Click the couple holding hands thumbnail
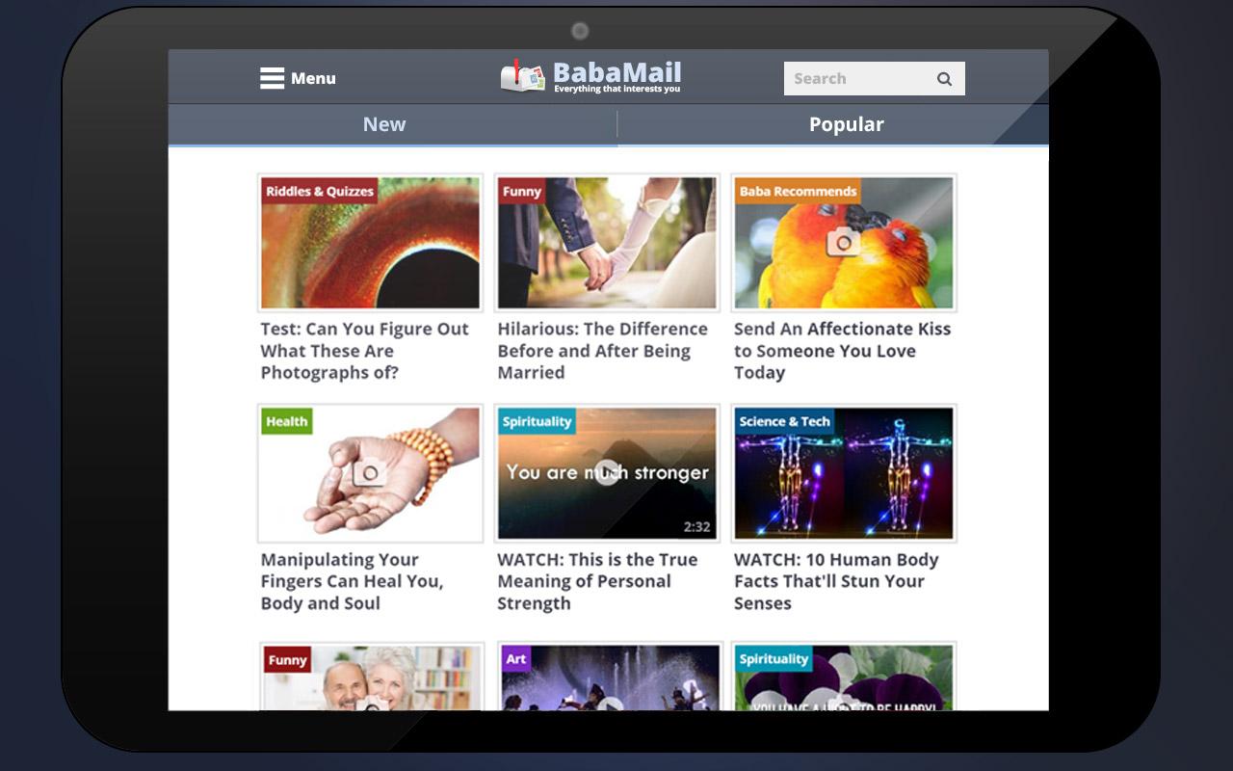Image resolution: width=1233 pixels, height=771 pixels. 607,243
